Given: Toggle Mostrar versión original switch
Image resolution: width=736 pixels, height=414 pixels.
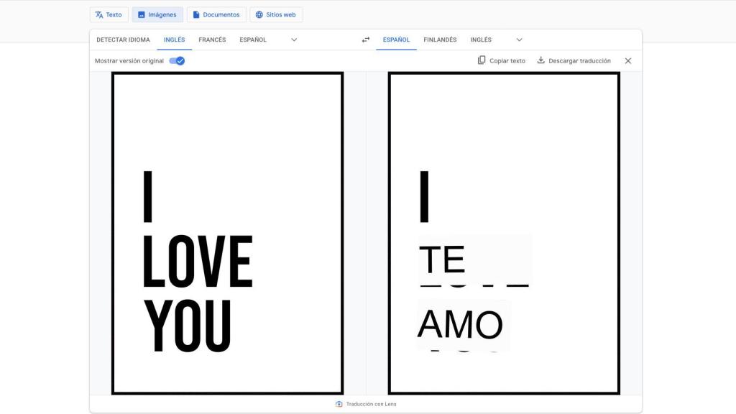Looking at the screenshot, I should [x=177, y=61].
